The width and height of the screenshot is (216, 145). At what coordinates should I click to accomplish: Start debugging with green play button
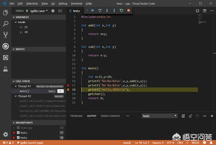click(27, 11)
